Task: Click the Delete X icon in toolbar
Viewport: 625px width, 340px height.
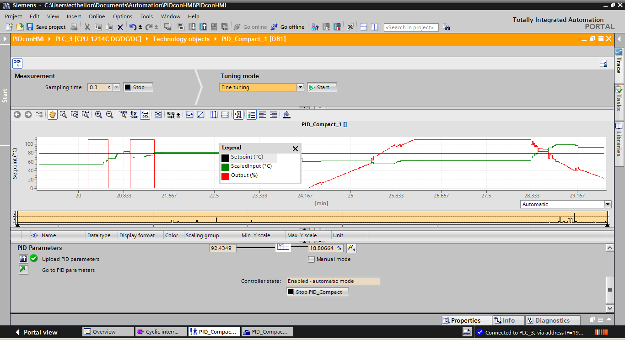Action: click(x=120, y=27)
